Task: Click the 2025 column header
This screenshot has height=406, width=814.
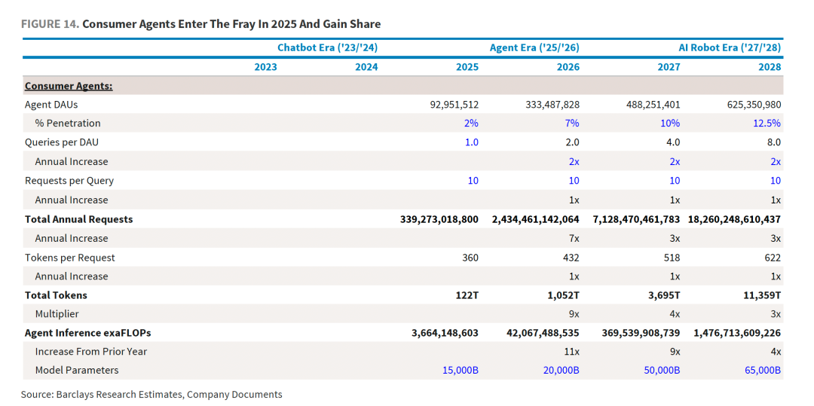Action: click(467, 67)
